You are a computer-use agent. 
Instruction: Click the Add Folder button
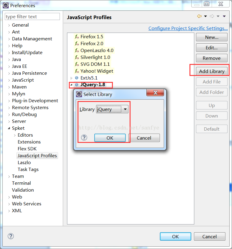(x=212, y=92)
